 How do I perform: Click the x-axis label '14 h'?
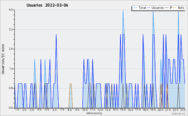pyautogui.click(x=115, y=110)
